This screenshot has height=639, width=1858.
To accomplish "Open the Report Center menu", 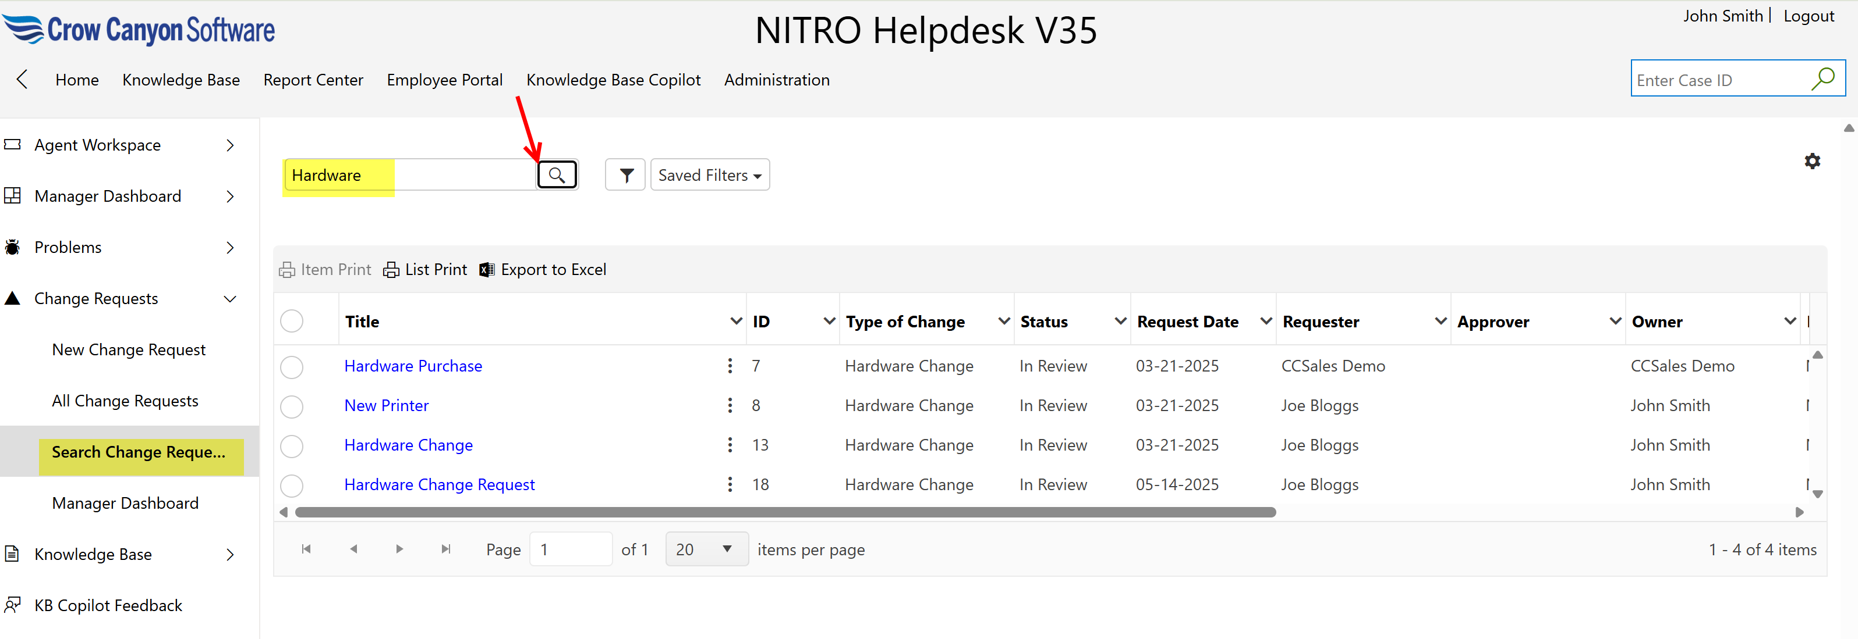I will (313, 80).
